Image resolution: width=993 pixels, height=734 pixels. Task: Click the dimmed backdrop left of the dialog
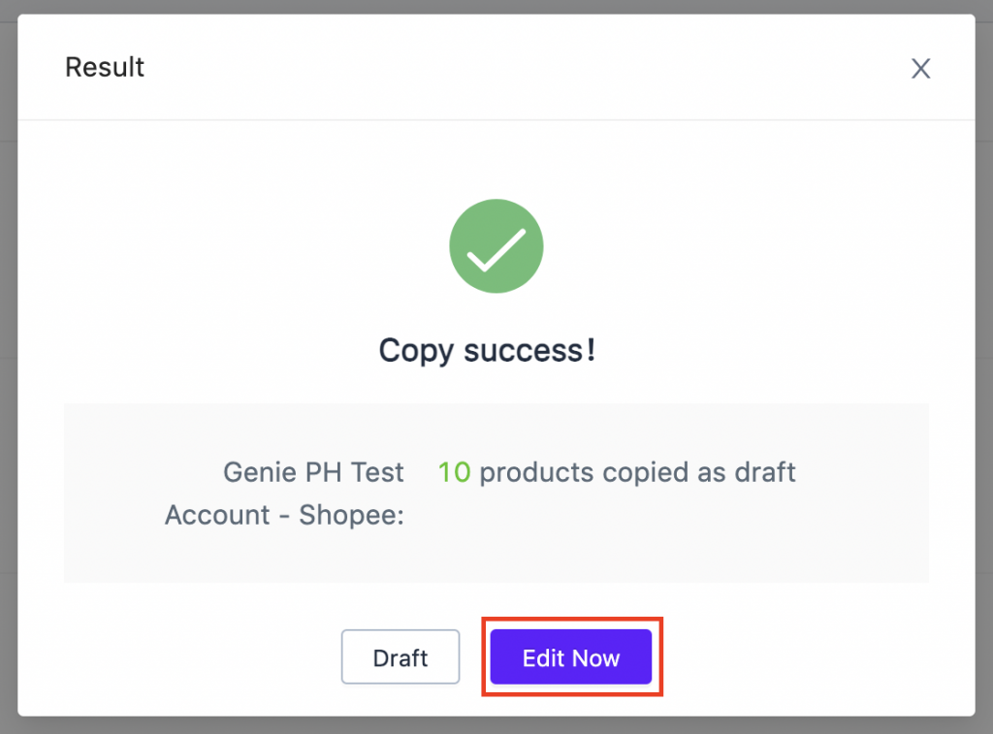coord(8,367)
